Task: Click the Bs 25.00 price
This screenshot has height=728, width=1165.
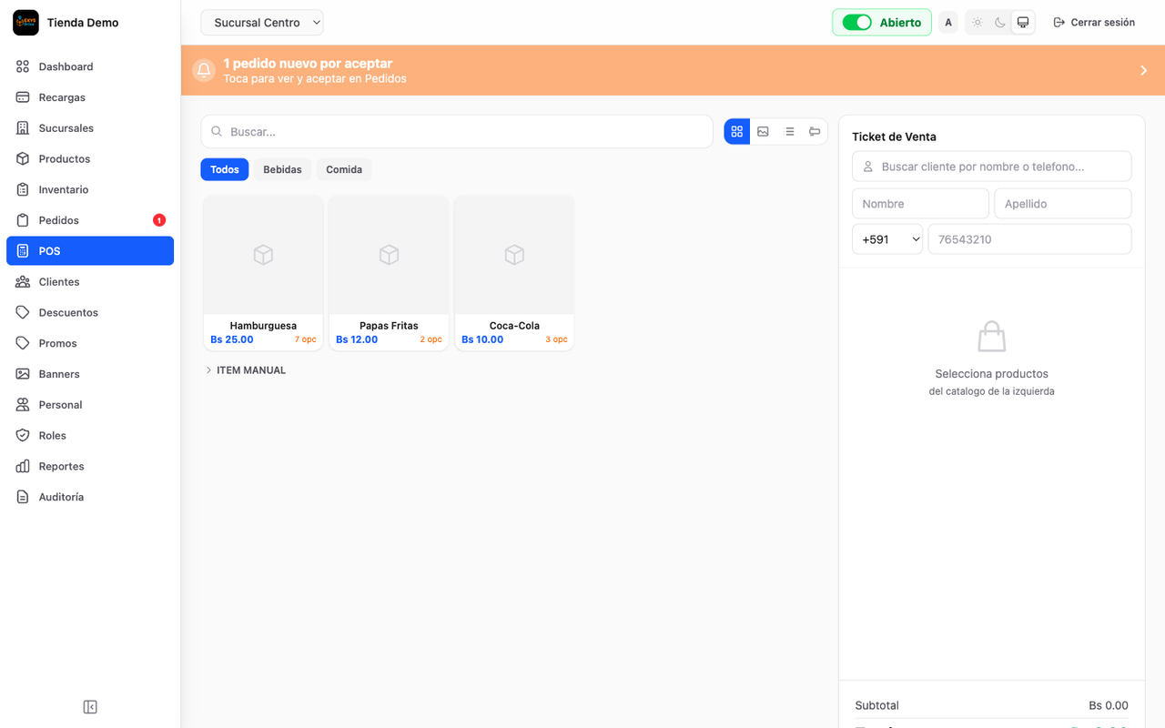Action: 232,339
